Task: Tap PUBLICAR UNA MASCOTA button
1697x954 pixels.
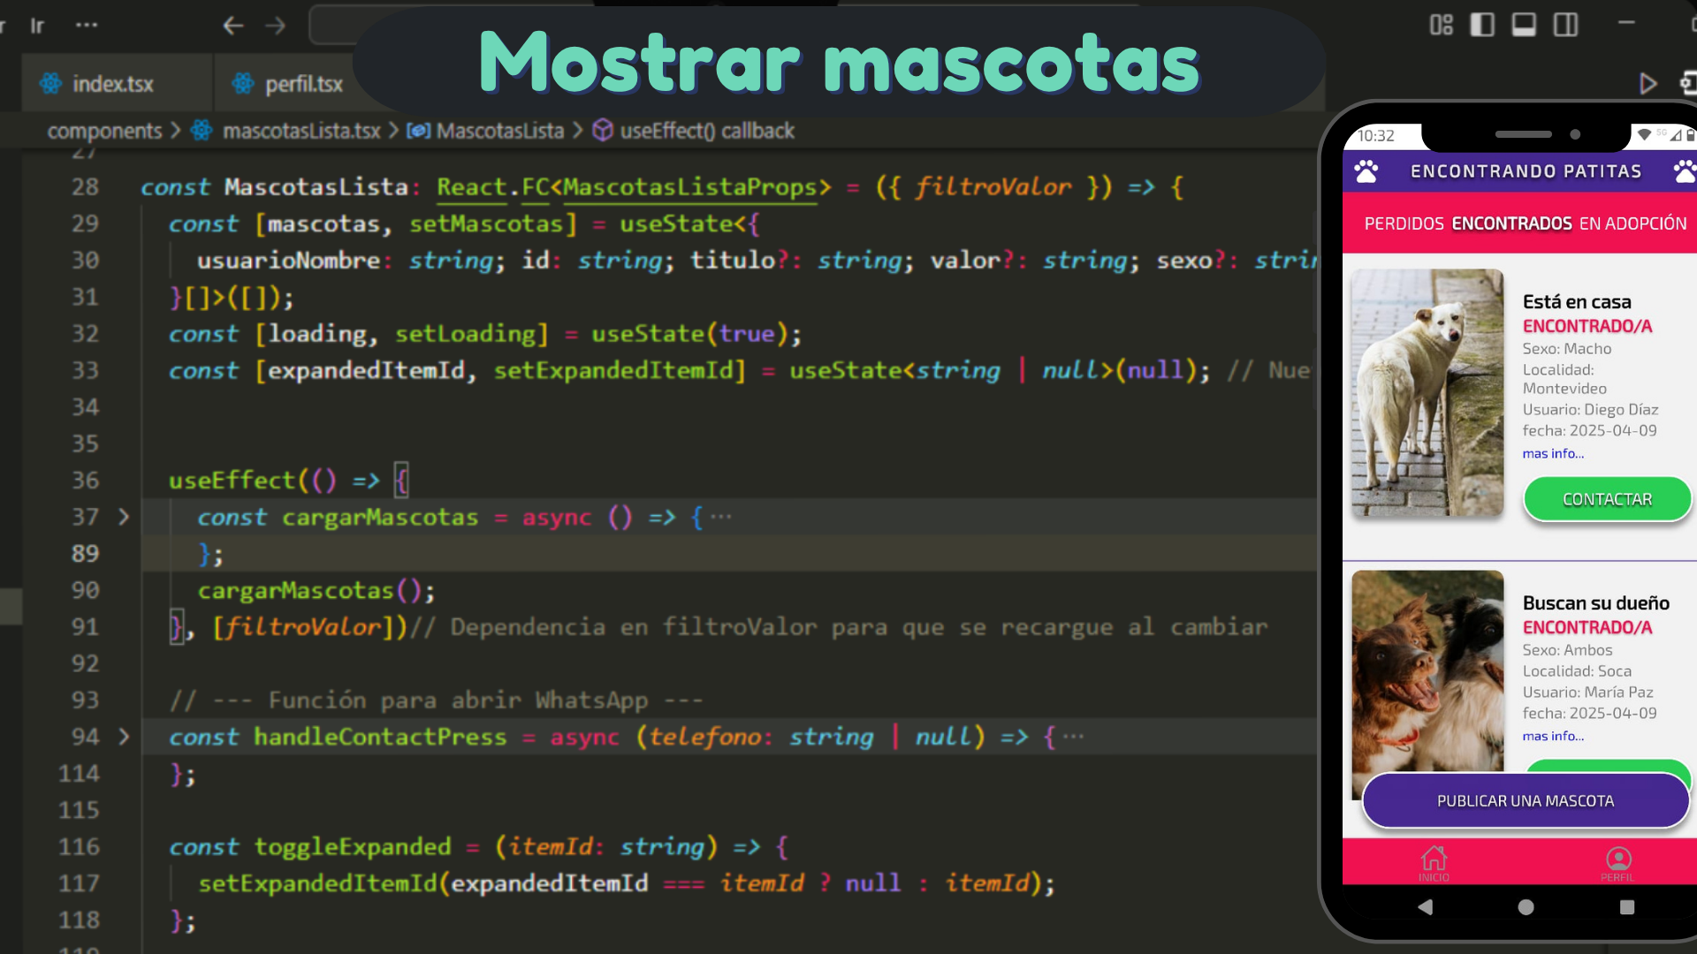Action: point(1526,801)
